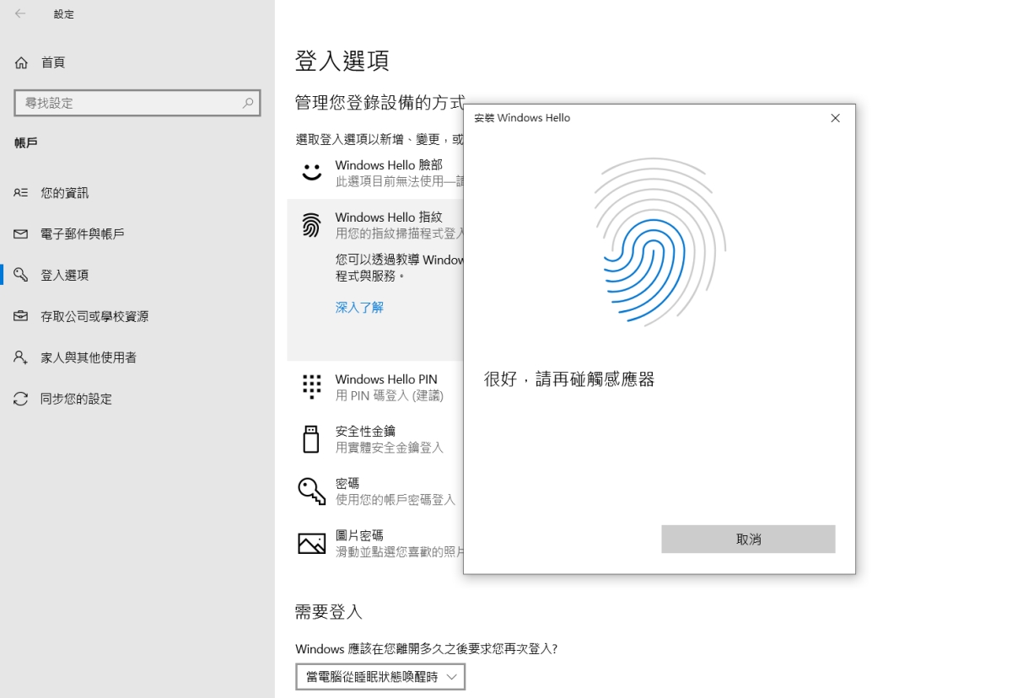Click the key icon for 登入選項 in sidebar
The height and width of the screenshot is (698, 1012).
pos(21,275)
